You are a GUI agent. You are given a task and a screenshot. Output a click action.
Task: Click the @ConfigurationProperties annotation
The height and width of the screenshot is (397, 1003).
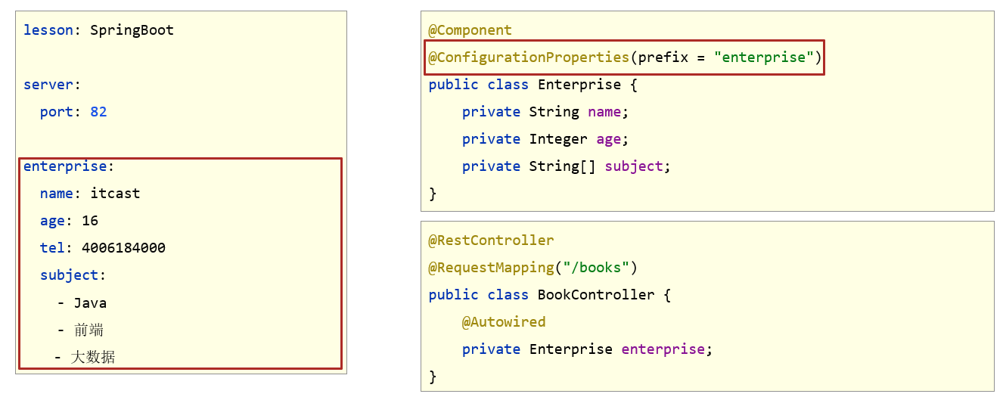529,57
